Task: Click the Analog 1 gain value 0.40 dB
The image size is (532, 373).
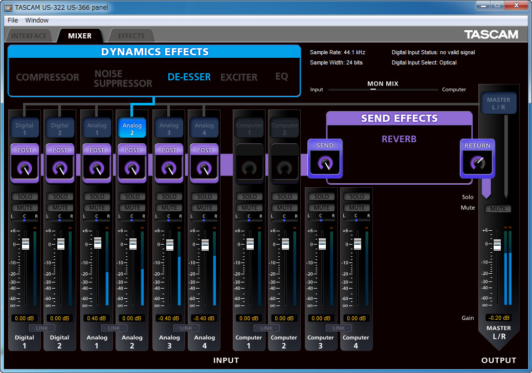Action: [96, 318]
